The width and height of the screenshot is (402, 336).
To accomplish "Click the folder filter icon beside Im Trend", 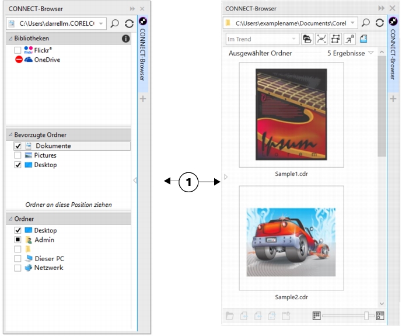I will click(307, 39).
